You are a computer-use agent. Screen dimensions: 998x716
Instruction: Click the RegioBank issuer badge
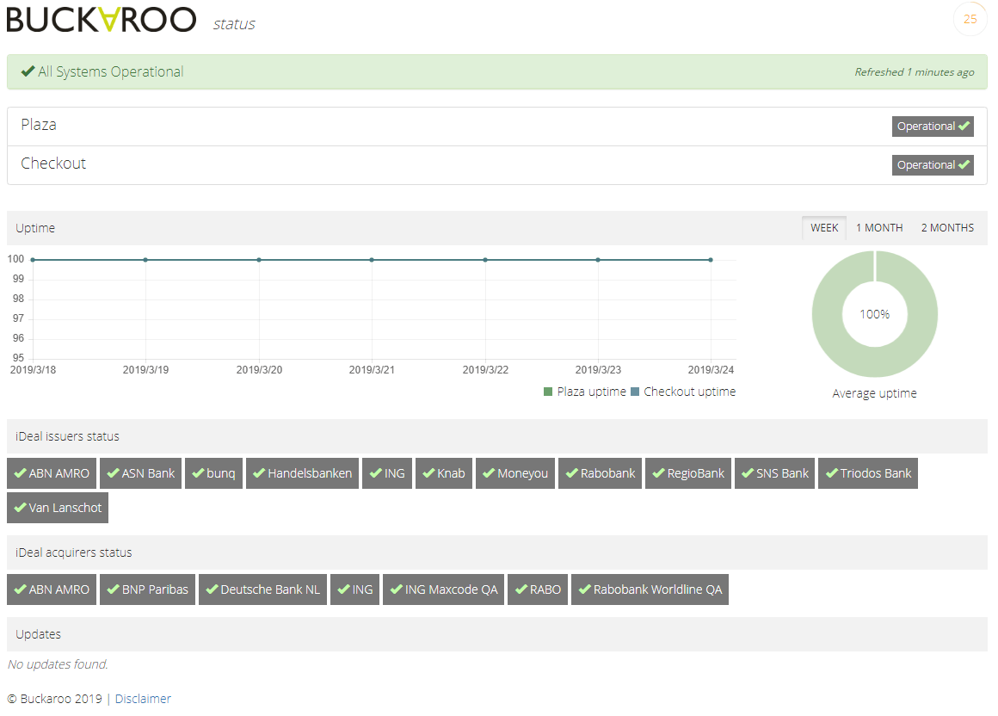coord(688,473)
